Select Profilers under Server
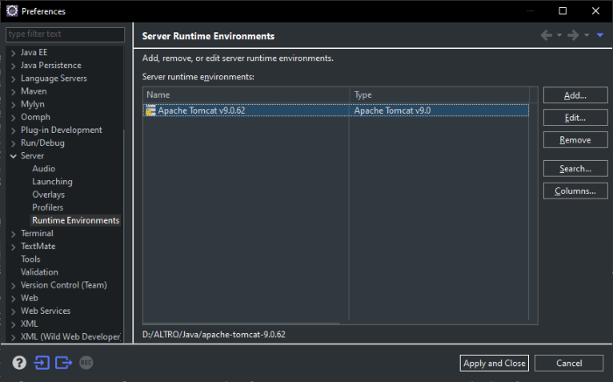 point(47,207)
